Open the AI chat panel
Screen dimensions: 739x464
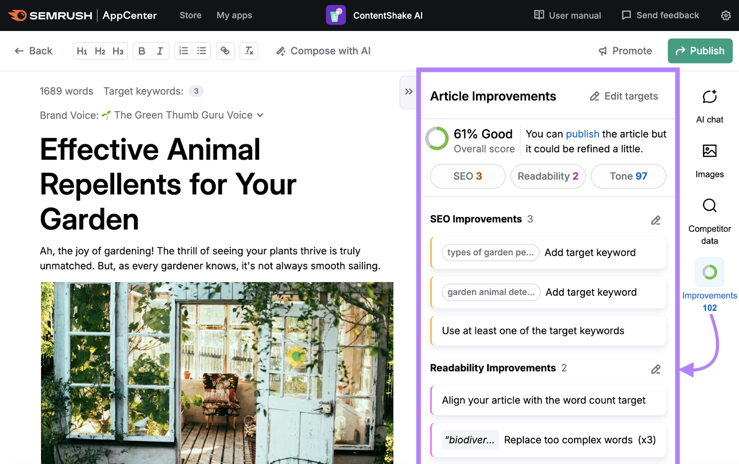709,107
